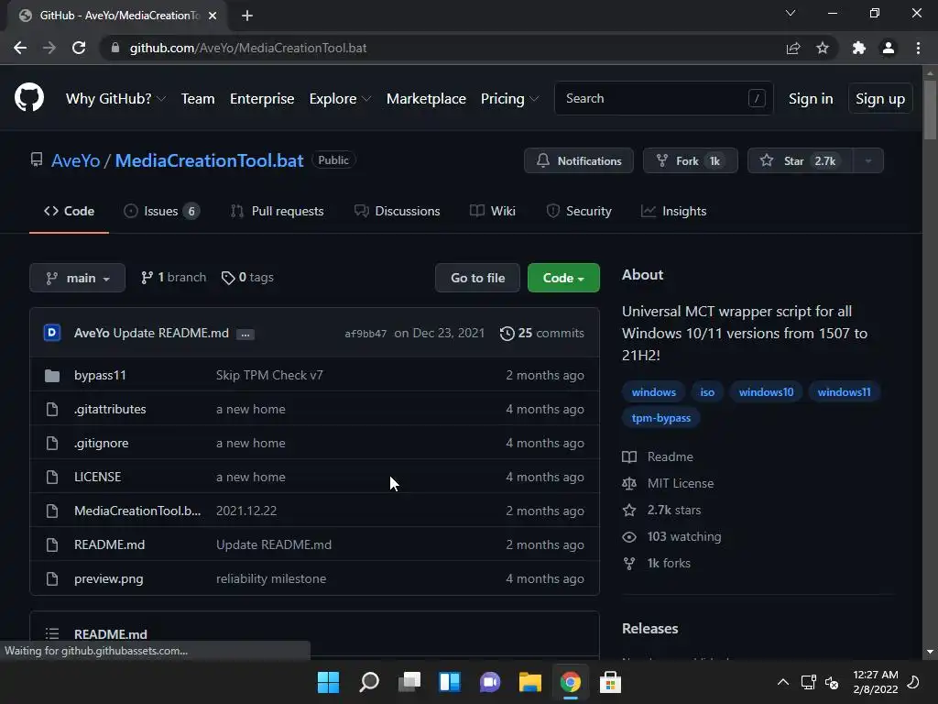Screen dimensions: 938x704
Task: Click the Chrome taskbar icon
Action: tap(570, 682)
